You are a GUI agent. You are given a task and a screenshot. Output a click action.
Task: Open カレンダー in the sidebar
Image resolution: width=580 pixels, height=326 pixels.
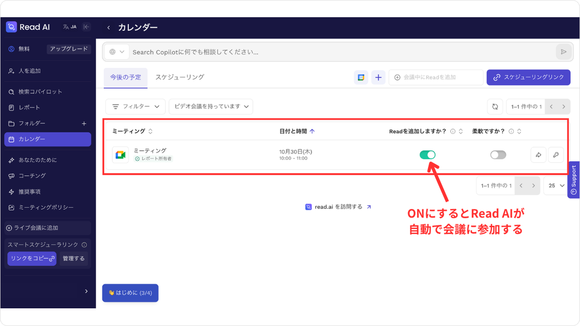pyautogui.click(x=48, y=139)
